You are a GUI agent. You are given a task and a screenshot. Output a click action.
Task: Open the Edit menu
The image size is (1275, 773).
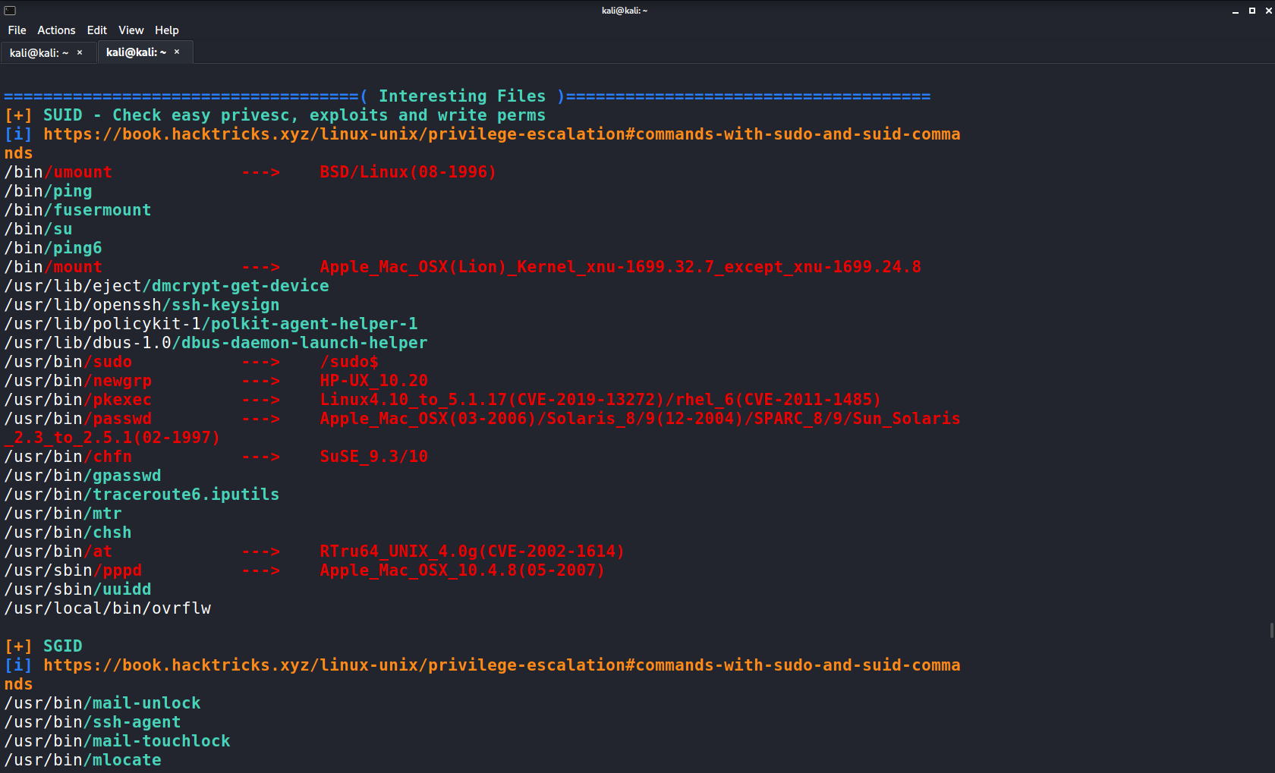(x=96, y=30)
